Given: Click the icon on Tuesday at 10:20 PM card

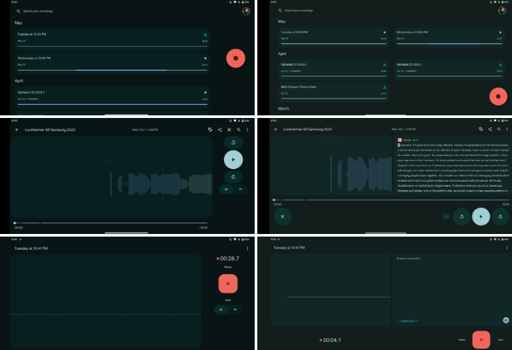Looking at the screenshot, I should (205, 34).
